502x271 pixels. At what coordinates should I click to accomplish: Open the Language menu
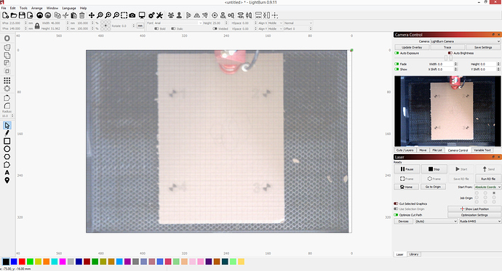[x=69, y=8]
